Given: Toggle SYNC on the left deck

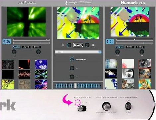Looking at the screenshot, I should coord(37,47).
